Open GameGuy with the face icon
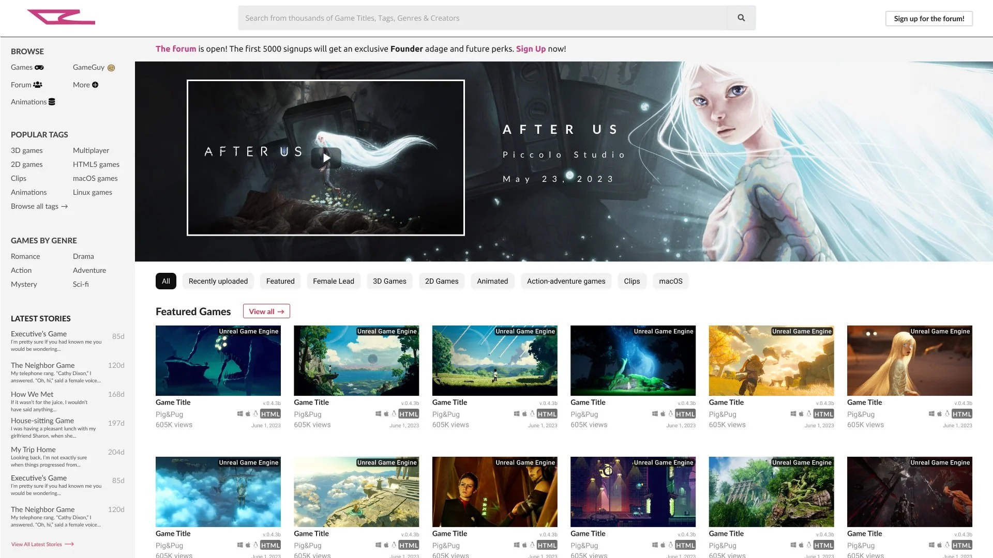993x558 pixels. click(x=94, y=67)
